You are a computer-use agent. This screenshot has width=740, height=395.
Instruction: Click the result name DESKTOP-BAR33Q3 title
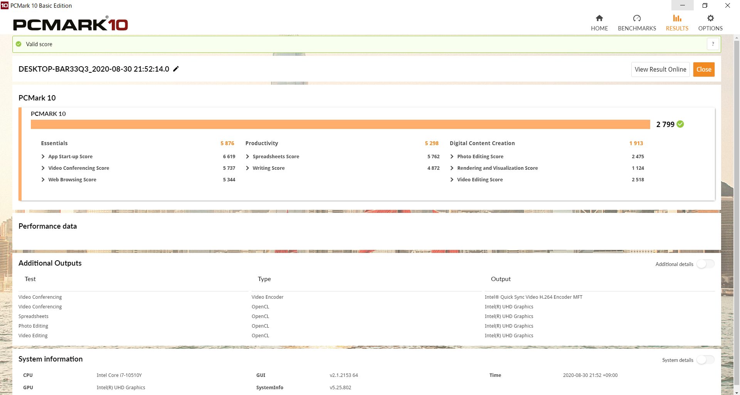click(94, 69)
